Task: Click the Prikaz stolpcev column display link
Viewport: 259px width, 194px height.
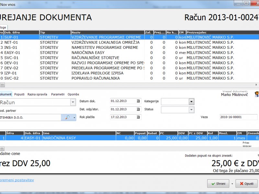Action: (248, 144)
